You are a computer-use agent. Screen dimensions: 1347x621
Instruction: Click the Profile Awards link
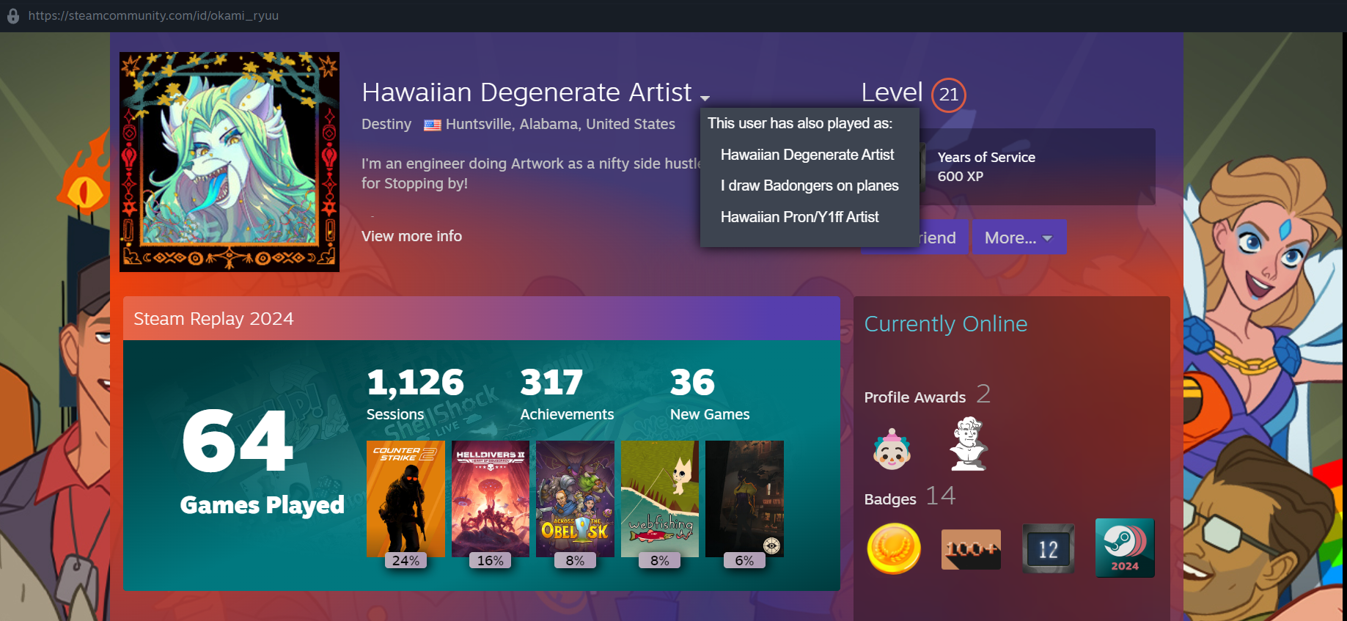915,397
